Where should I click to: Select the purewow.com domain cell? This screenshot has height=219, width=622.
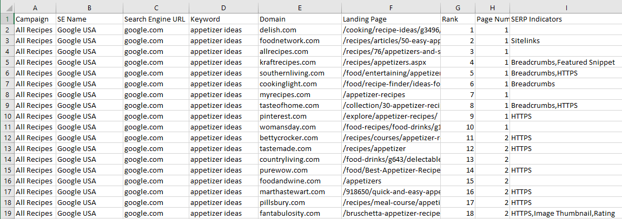(x=300, y=170)
